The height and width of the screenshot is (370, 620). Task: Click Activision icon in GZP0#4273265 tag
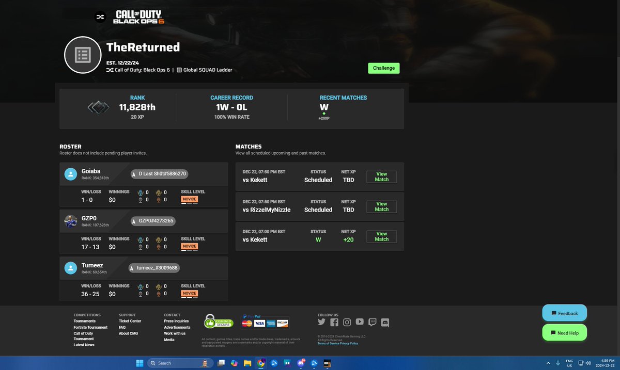point(134,221)
